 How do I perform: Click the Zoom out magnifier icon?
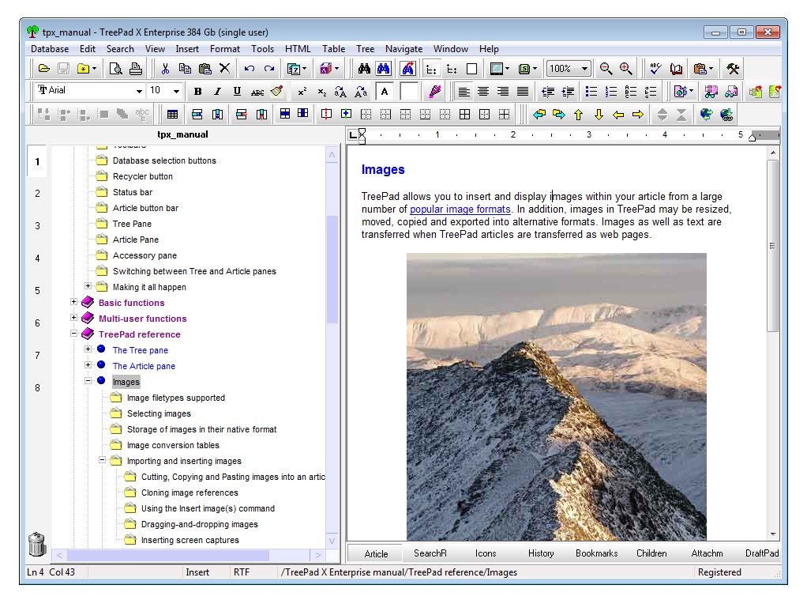(606, 69)
